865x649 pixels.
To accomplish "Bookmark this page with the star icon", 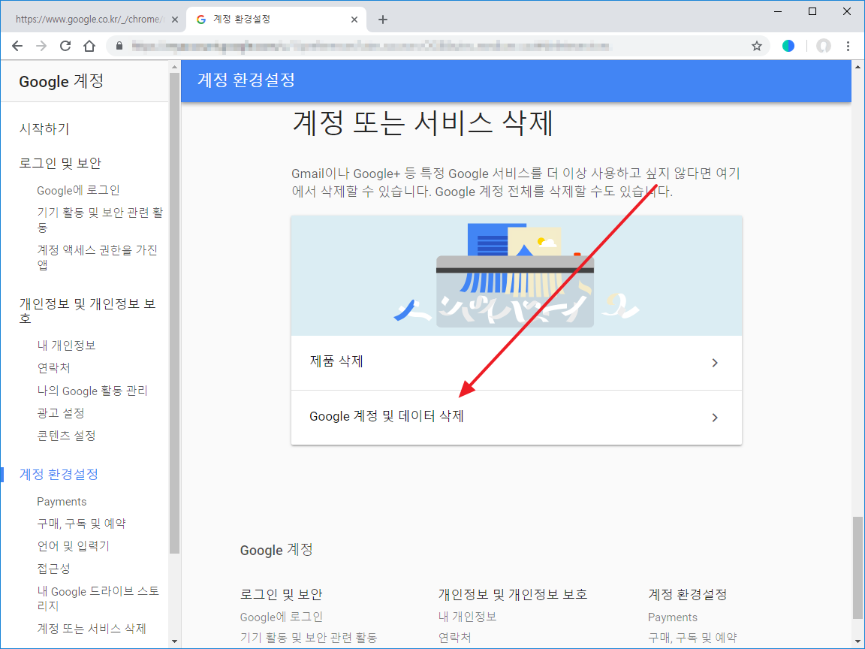I will click(x=757, y=46).
